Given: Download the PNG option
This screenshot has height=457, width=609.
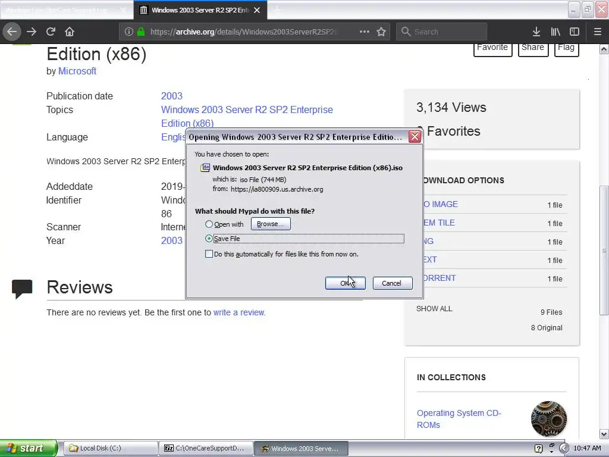Looking at the screenshot, I should coord(428,242).
